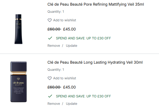Open Pore Refining Mattifying Veil 35ml product title

pyautogui.click(x=96, y=4)
